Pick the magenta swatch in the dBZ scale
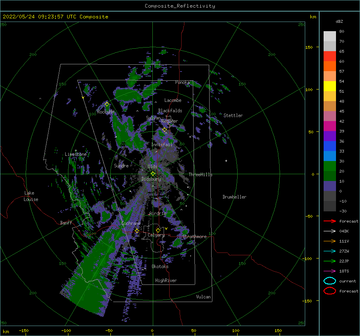Viewport: 360px width, 336px height. tap(330, 126)
